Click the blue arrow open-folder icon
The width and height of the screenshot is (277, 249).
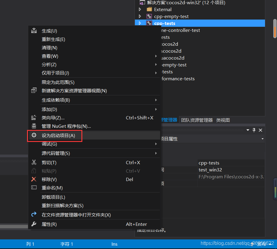click(34, 214)
